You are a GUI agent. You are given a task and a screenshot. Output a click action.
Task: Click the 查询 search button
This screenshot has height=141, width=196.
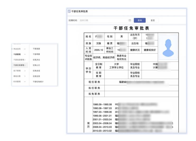tap(140, 20)
